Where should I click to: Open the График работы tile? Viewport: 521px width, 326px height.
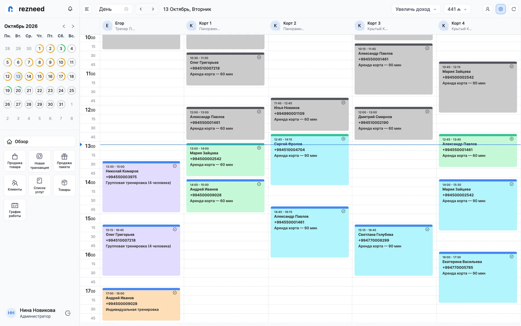[x=15, y=210]
